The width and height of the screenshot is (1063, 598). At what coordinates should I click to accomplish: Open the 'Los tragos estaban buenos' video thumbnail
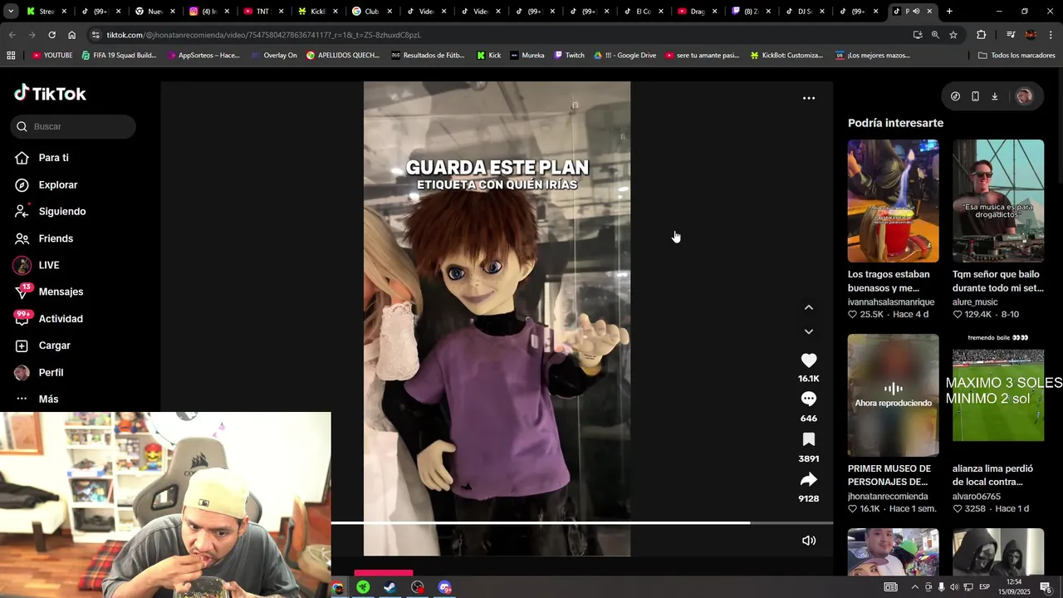[x=893, y=201]
